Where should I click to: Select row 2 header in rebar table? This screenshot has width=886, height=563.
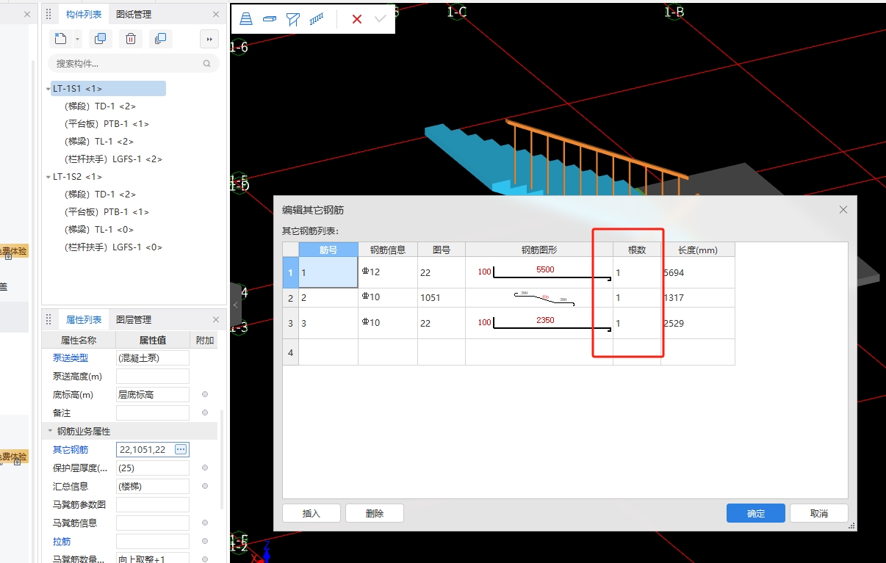tap(291, 298)
